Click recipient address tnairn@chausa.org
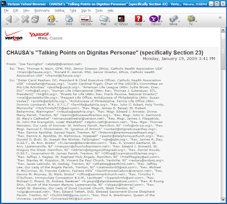 34,72
